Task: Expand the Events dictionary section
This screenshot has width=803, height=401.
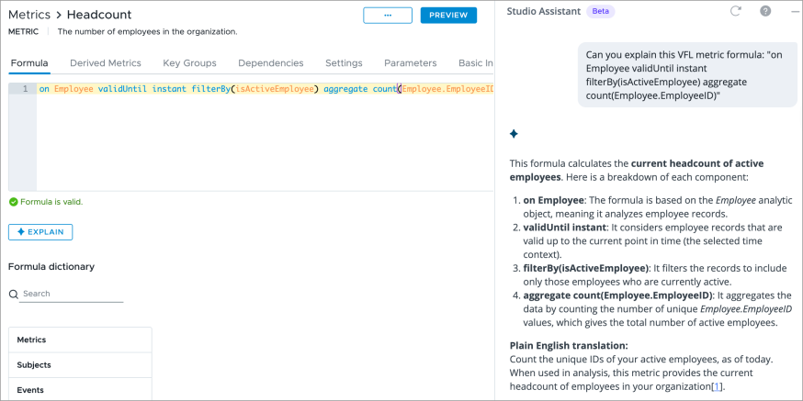Action: (80, 390)
